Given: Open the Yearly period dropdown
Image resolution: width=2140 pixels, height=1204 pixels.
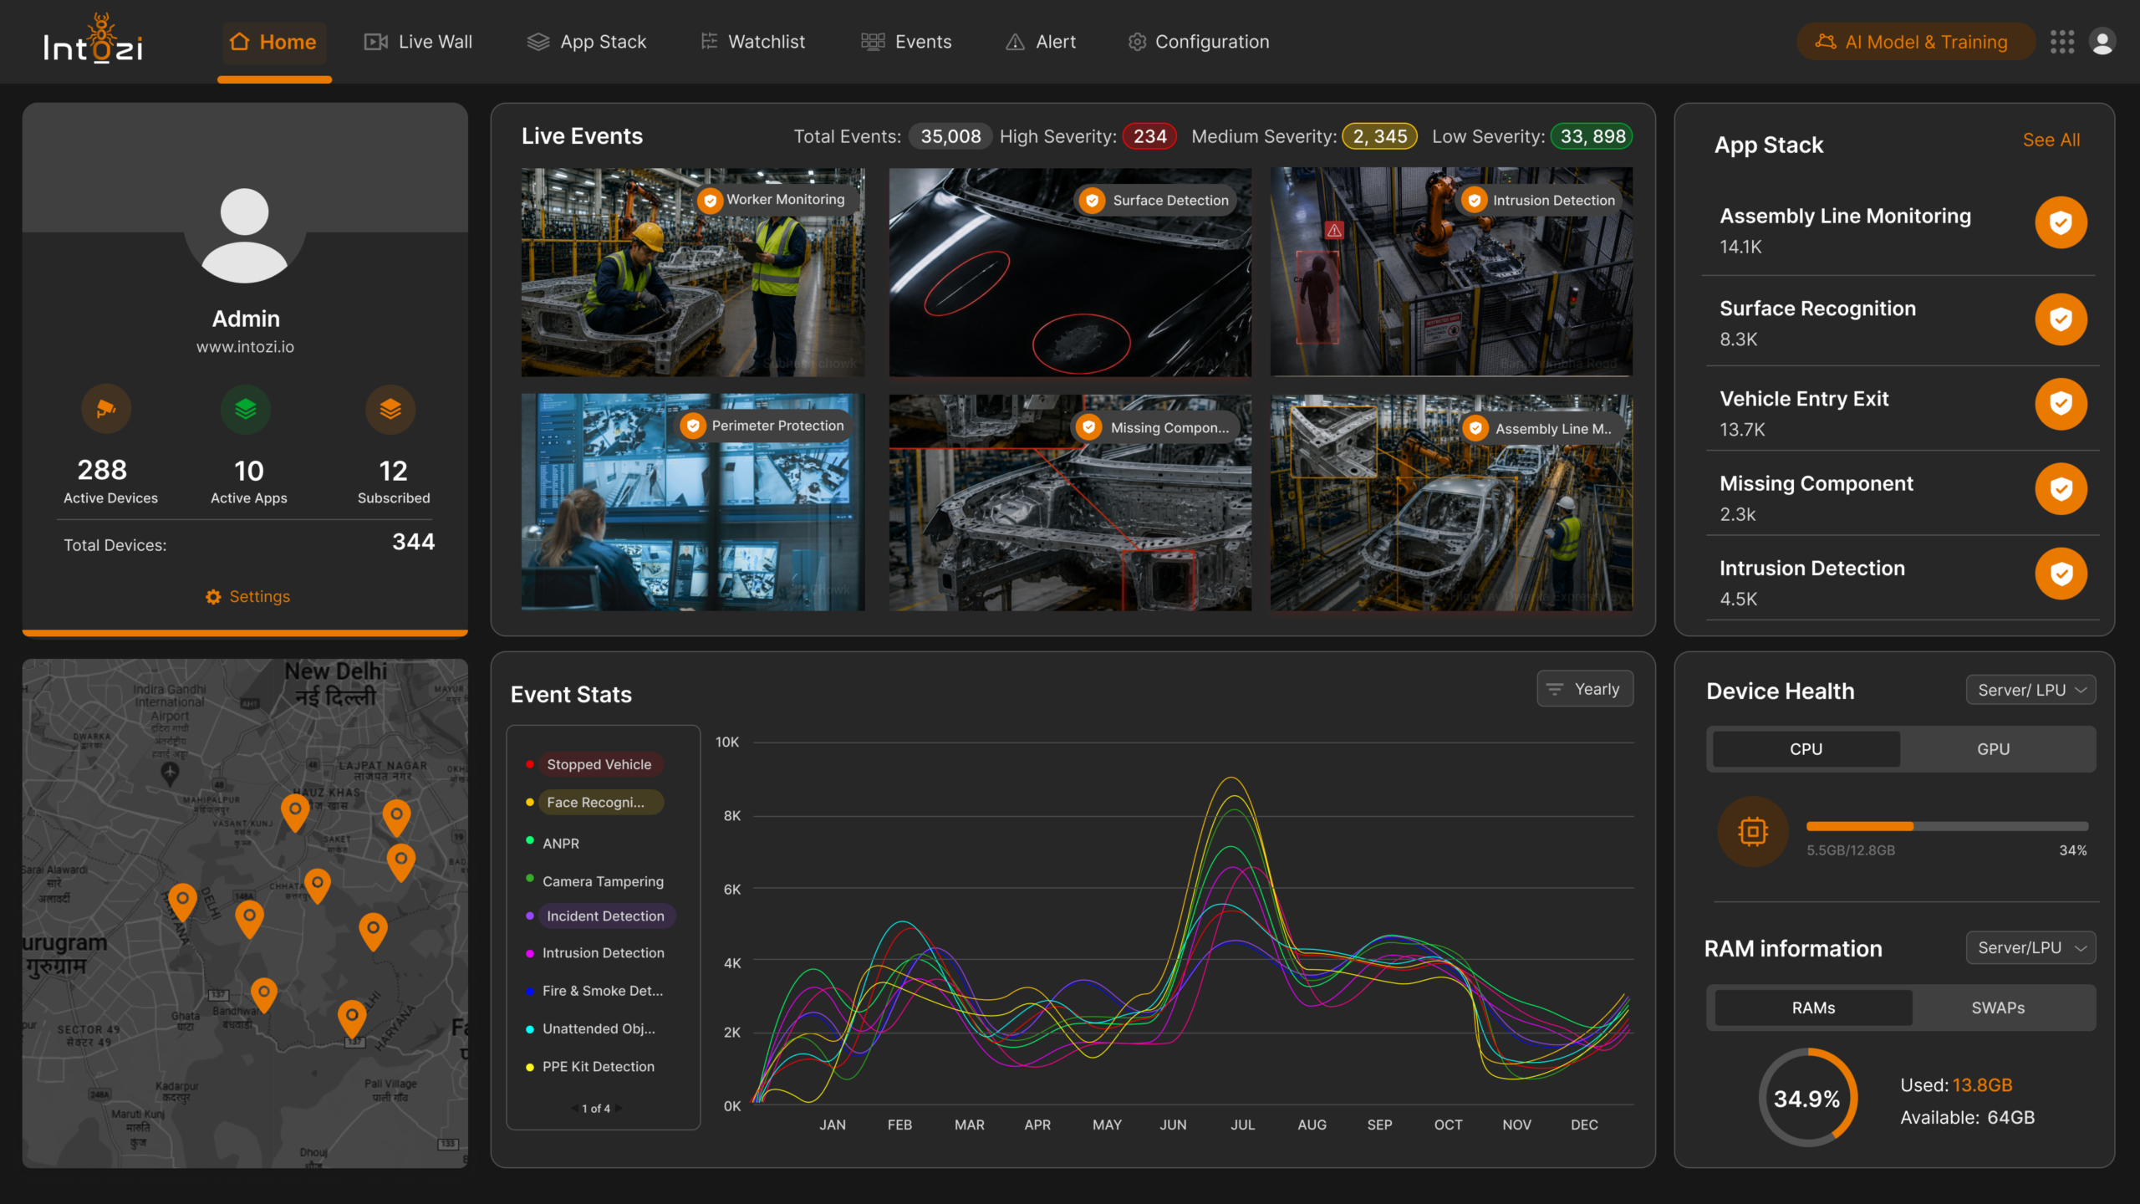Looking at the screenshot, I should (1585, 689).
